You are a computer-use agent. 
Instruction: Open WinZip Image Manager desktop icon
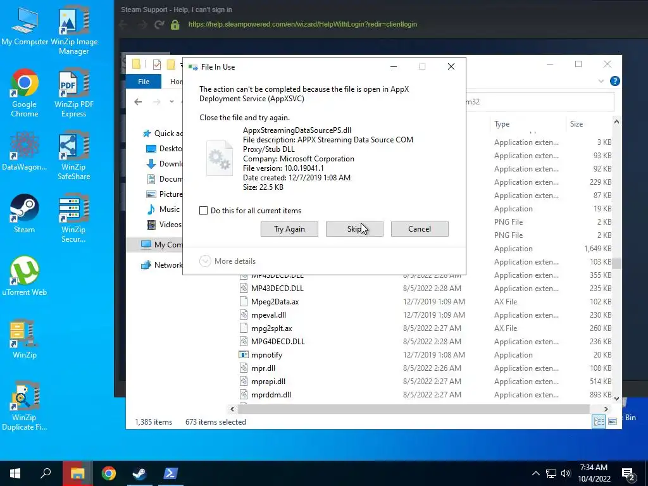74,30
